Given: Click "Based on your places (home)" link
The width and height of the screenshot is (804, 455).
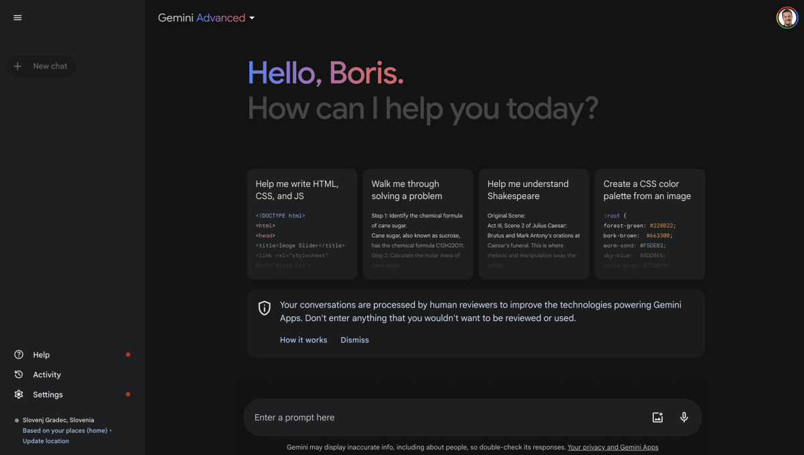Looking at the screenshot, I should (x=65, y=430).
